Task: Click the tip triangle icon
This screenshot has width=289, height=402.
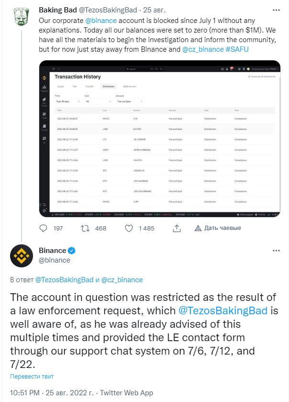Action: pos(198,228)
